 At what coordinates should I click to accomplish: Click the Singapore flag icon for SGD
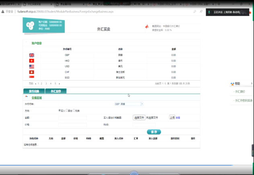[x=32, y=77]
